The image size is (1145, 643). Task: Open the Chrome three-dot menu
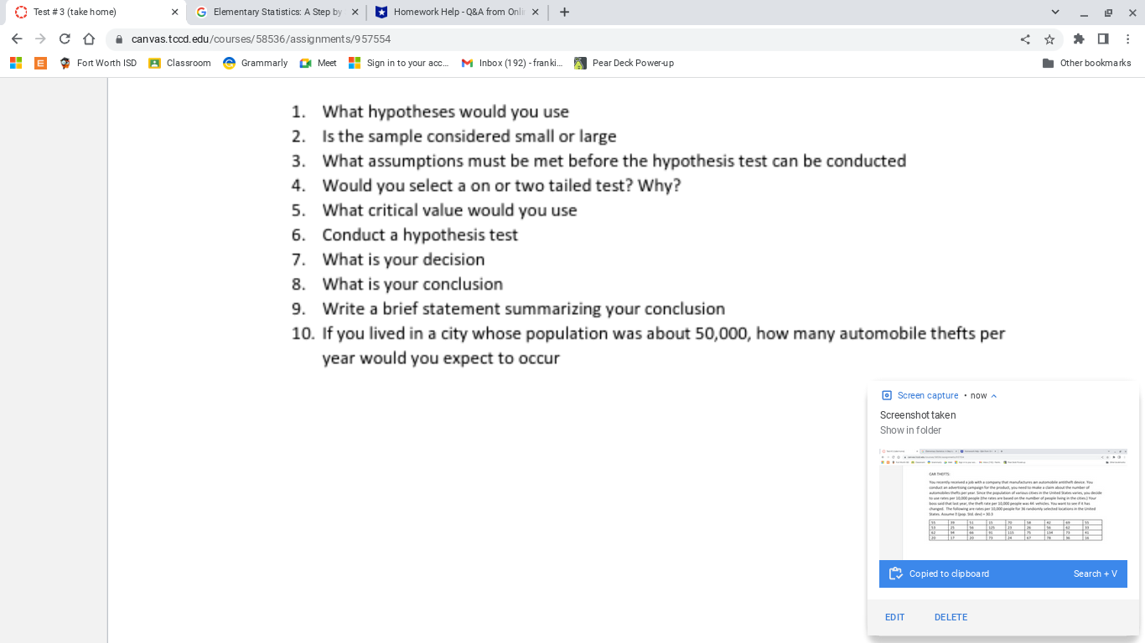pyautogui.click(x=1127, y=39)
